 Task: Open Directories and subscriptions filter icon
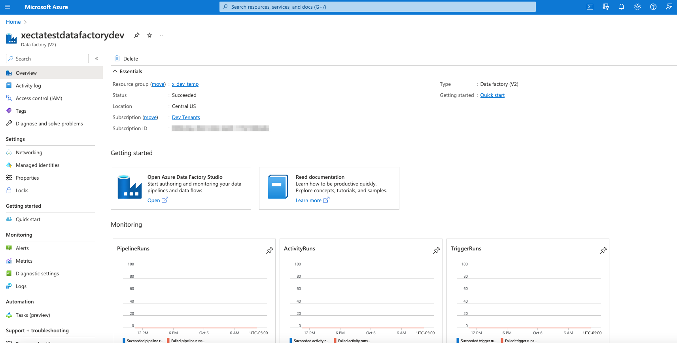[606, 7]
